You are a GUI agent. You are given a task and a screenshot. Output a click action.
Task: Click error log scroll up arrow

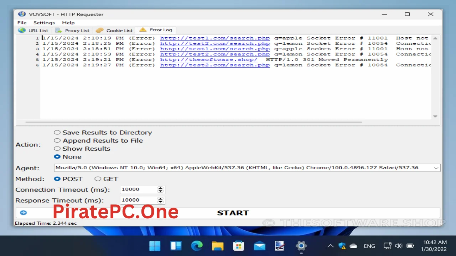click(x=435, y=38)
